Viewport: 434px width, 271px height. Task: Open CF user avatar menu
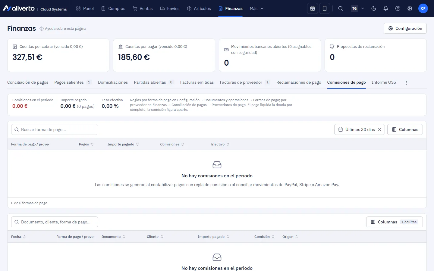point(423,8)
